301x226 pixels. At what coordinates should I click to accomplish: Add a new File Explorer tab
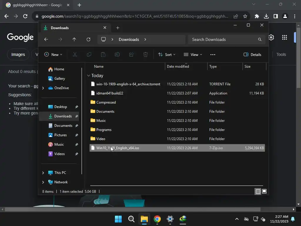118,28
